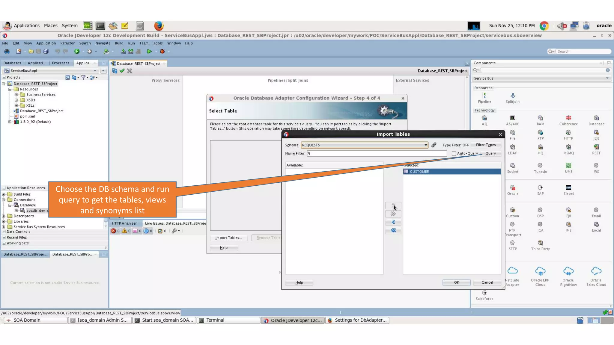Image resolution: width=614 pixels, height=345 pixels.
Task: Choose the Siebel adapter icon
Action: click(568, 188)
